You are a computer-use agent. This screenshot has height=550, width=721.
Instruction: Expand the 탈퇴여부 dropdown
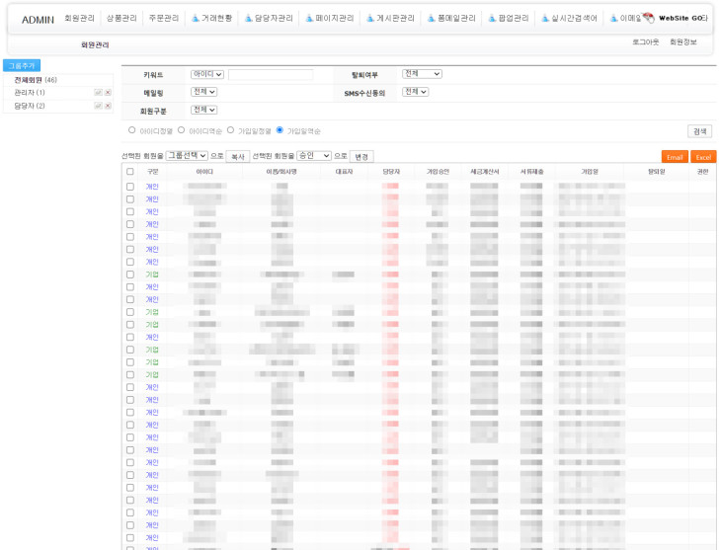[x=422, y=74]
